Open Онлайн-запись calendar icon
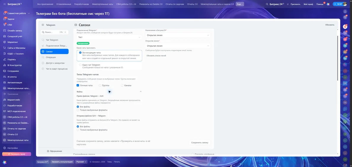 point(4,31)
